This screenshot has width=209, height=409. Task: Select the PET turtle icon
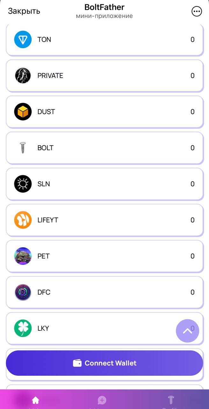click(x=23, y=256)
